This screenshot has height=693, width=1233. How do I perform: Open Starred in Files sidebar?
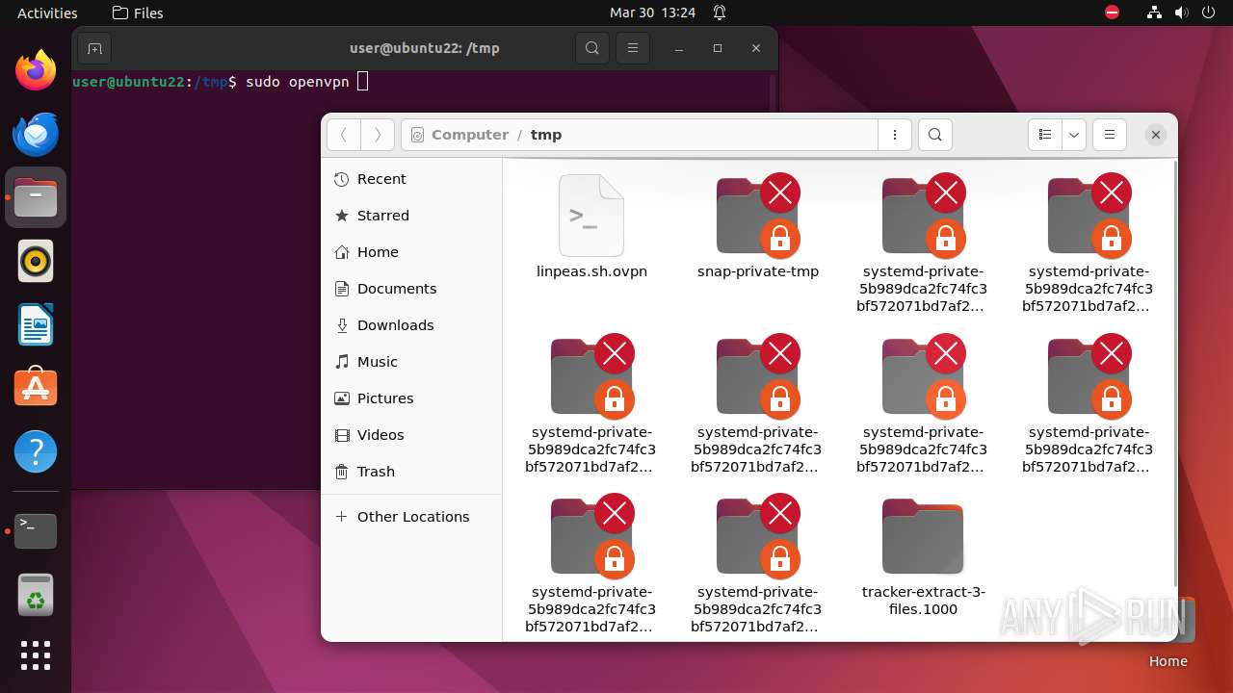coord(411,216)
